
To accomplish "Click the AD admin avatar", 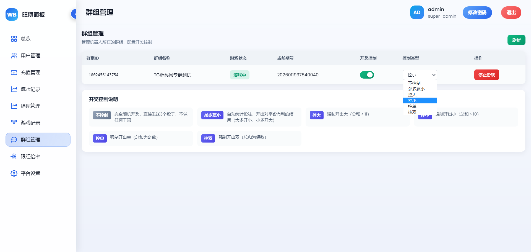I will coord(417,13).
